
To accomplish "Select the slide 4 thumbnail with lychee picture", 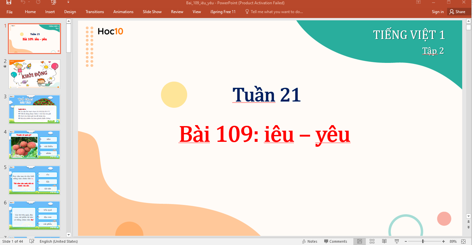I will [34, 145].
